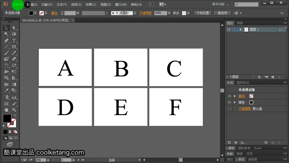
Task: Select the Blob Brush tool
Action: [x=6, y=59]
